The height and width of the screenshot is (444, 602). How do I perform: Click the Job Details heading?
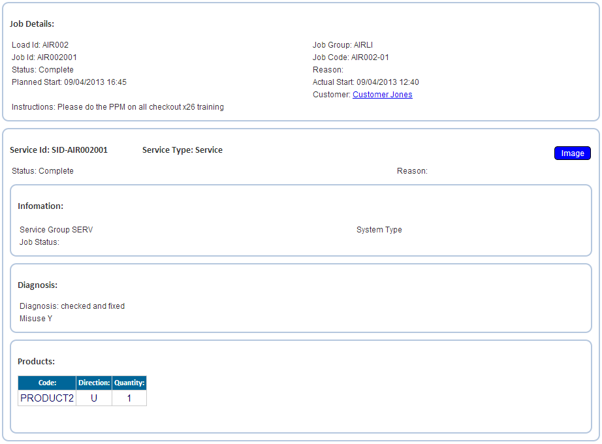32,24
